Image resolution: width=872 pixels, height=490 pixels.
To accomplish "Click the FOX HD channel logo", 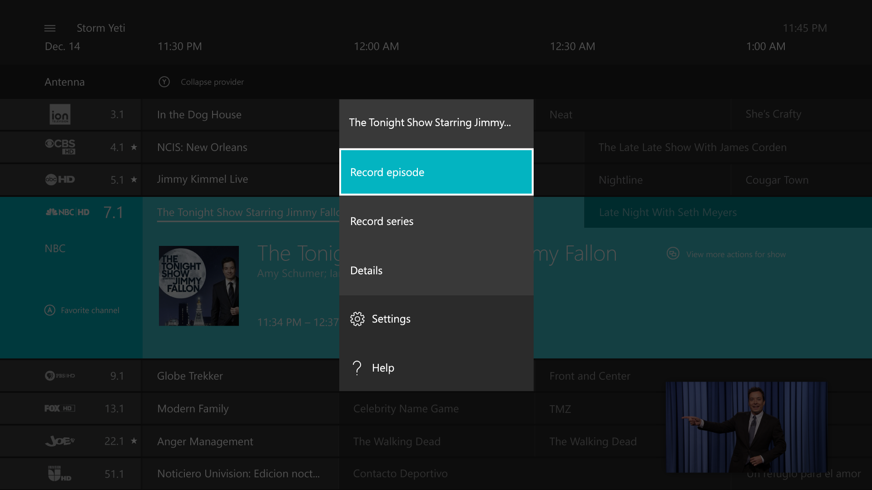I will click(x=59, y=408).
